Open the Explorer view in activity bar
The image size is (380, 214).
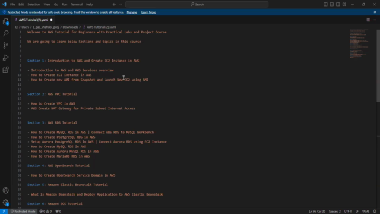(x=5, y=21)
